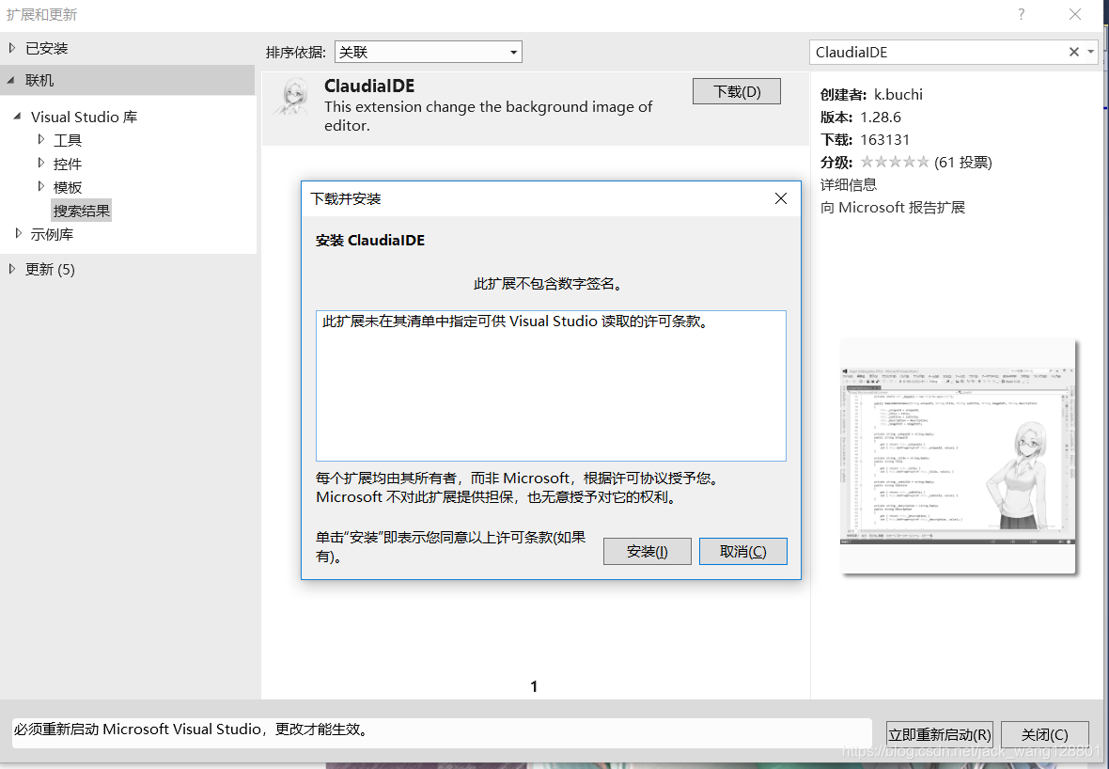
Task: Click the extension preview screenshot thumbnail
Action: [x=957, y=456]
